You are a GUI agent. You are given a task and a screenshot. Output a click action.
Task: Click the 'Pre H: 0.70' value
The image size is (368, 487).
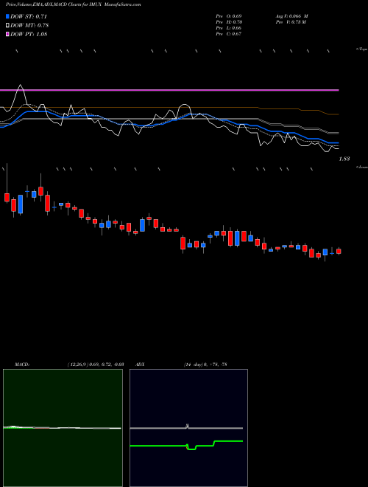(229, 22)
